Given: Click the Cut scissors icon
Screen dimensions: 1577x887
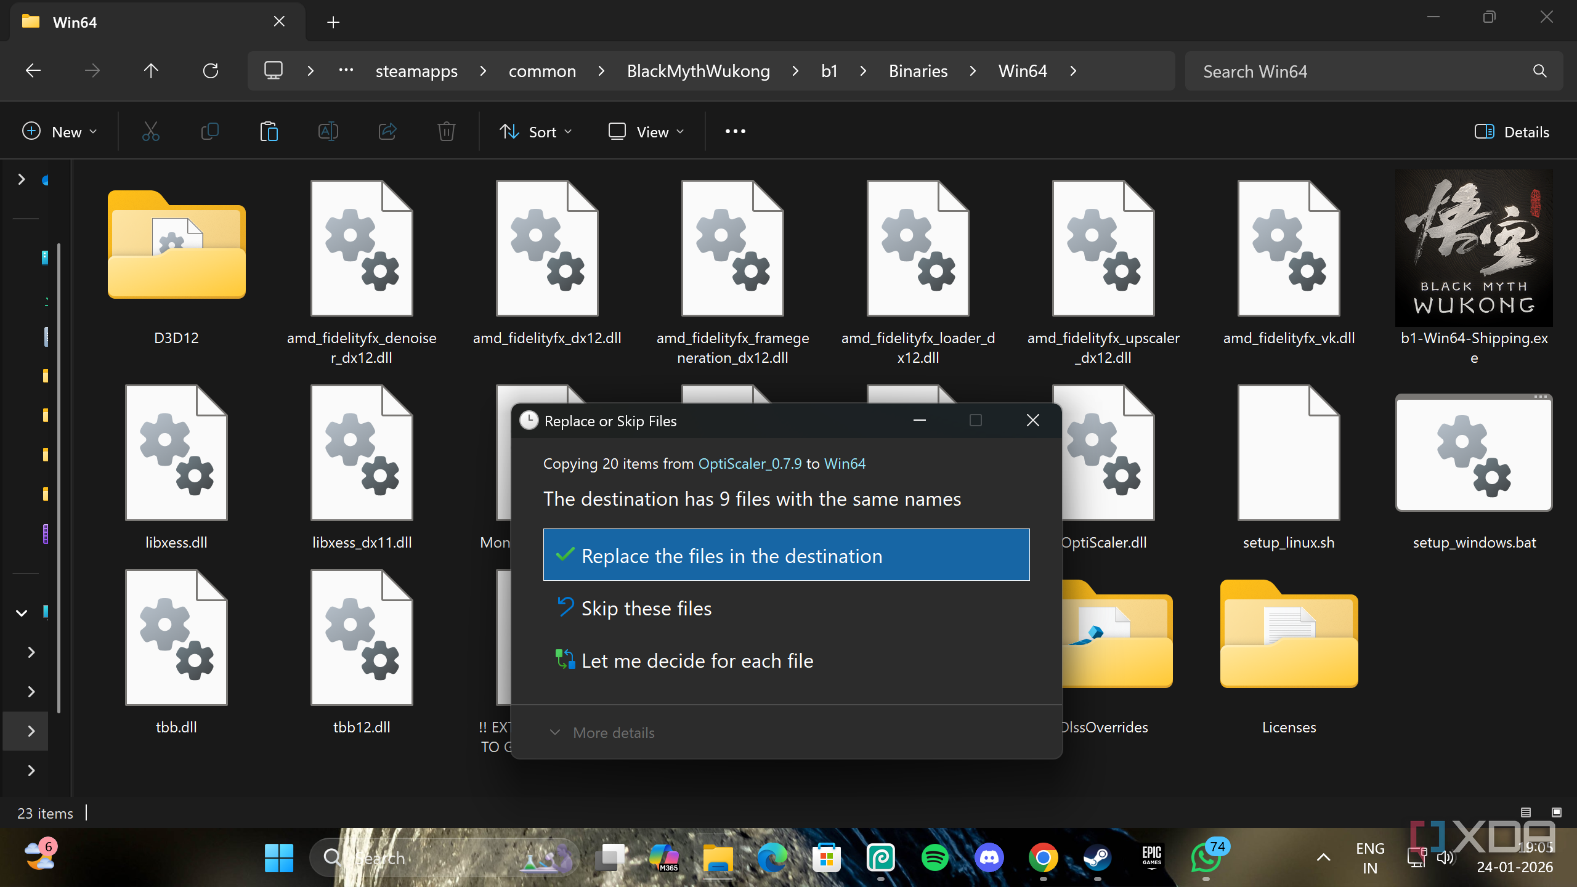Looking at the screenshot, I should coord(151,132).
